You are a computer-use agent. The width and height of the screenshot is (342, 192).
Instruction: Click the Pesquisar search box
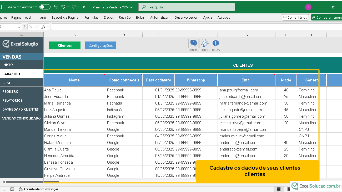pyautogui.click(x=187, y=7)
